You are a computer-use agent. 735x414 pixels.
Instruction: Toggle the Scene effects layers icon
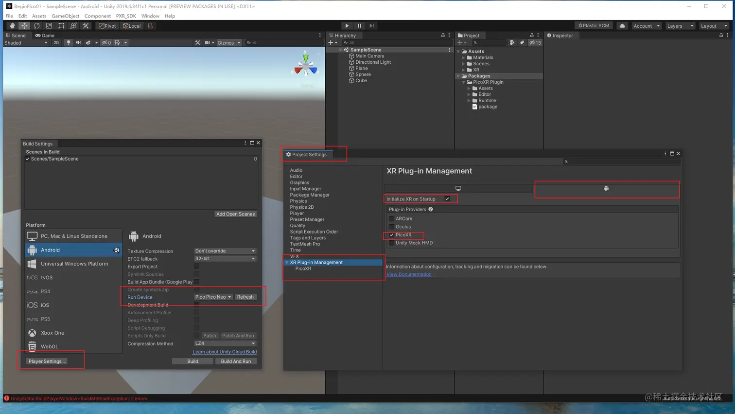[88, 43]
